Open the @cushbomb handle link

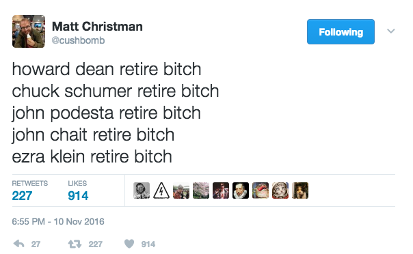[78, 40]
